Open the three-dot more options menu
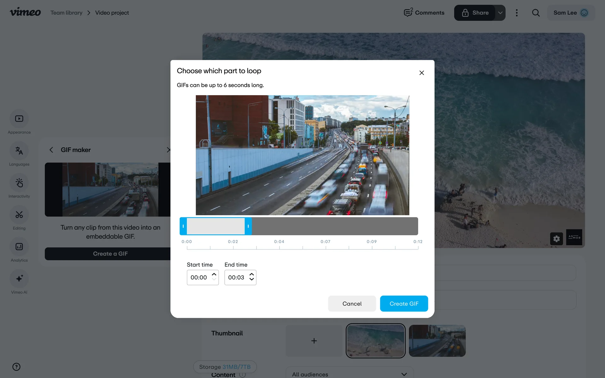Viewport: 605px width, 378px height. pos(516,13)
